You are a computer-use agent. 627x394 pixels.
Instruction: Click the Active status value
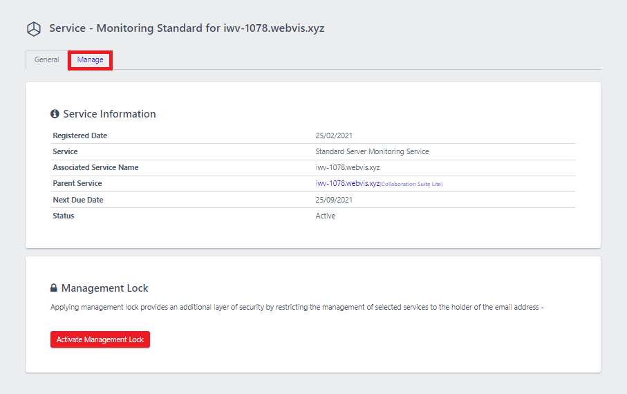325,216
